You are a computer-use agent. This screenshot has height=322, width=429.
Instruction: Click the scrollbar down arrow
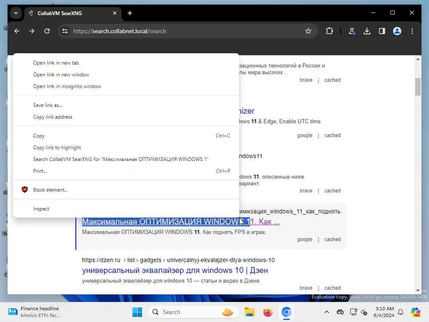pos(418,290)
